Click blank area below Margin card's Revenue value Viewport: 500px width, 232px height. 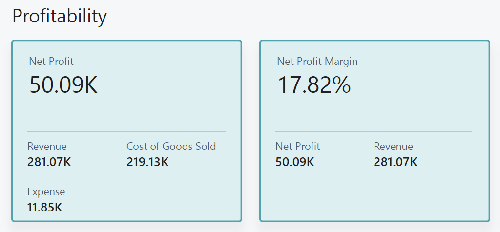click(x=396, y=195)
